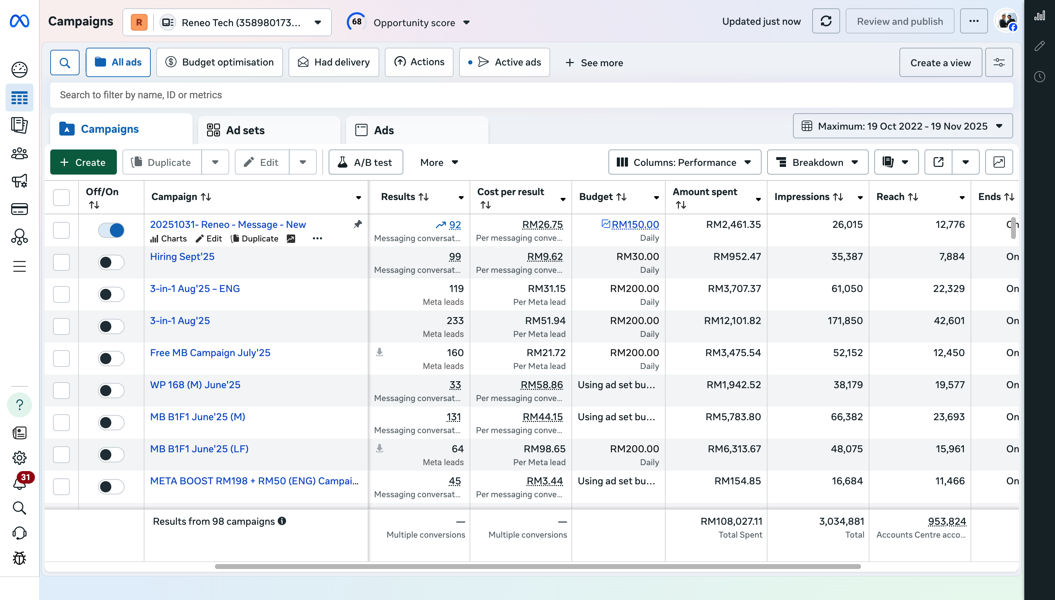1055x600 pixels.
Task: Open the sidebar Search magnifier icon
Action: click(20, 508)
